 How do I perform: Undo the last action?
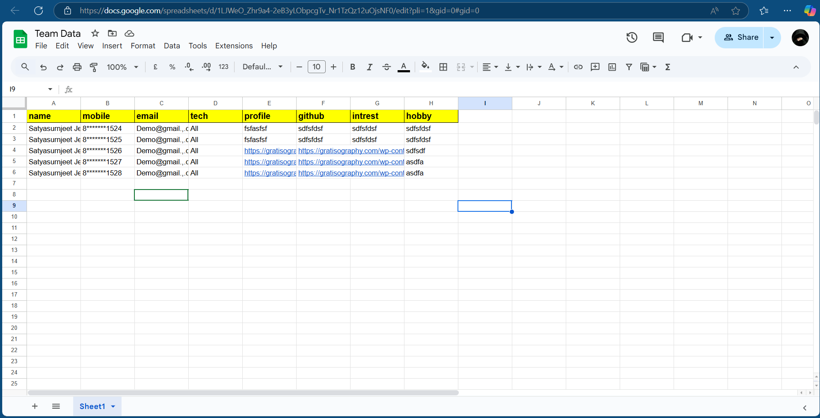(43, 67)
